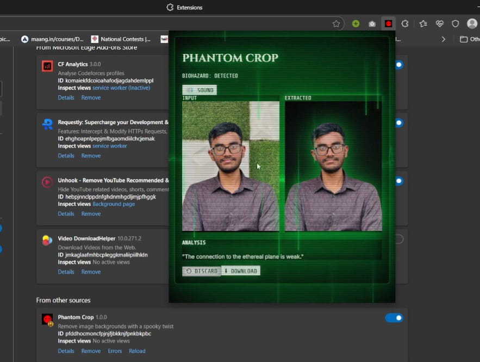This screenshot has width=480, height=362.
Task: Disable the CF Analytics extension toggle
Action: point(399,65)
